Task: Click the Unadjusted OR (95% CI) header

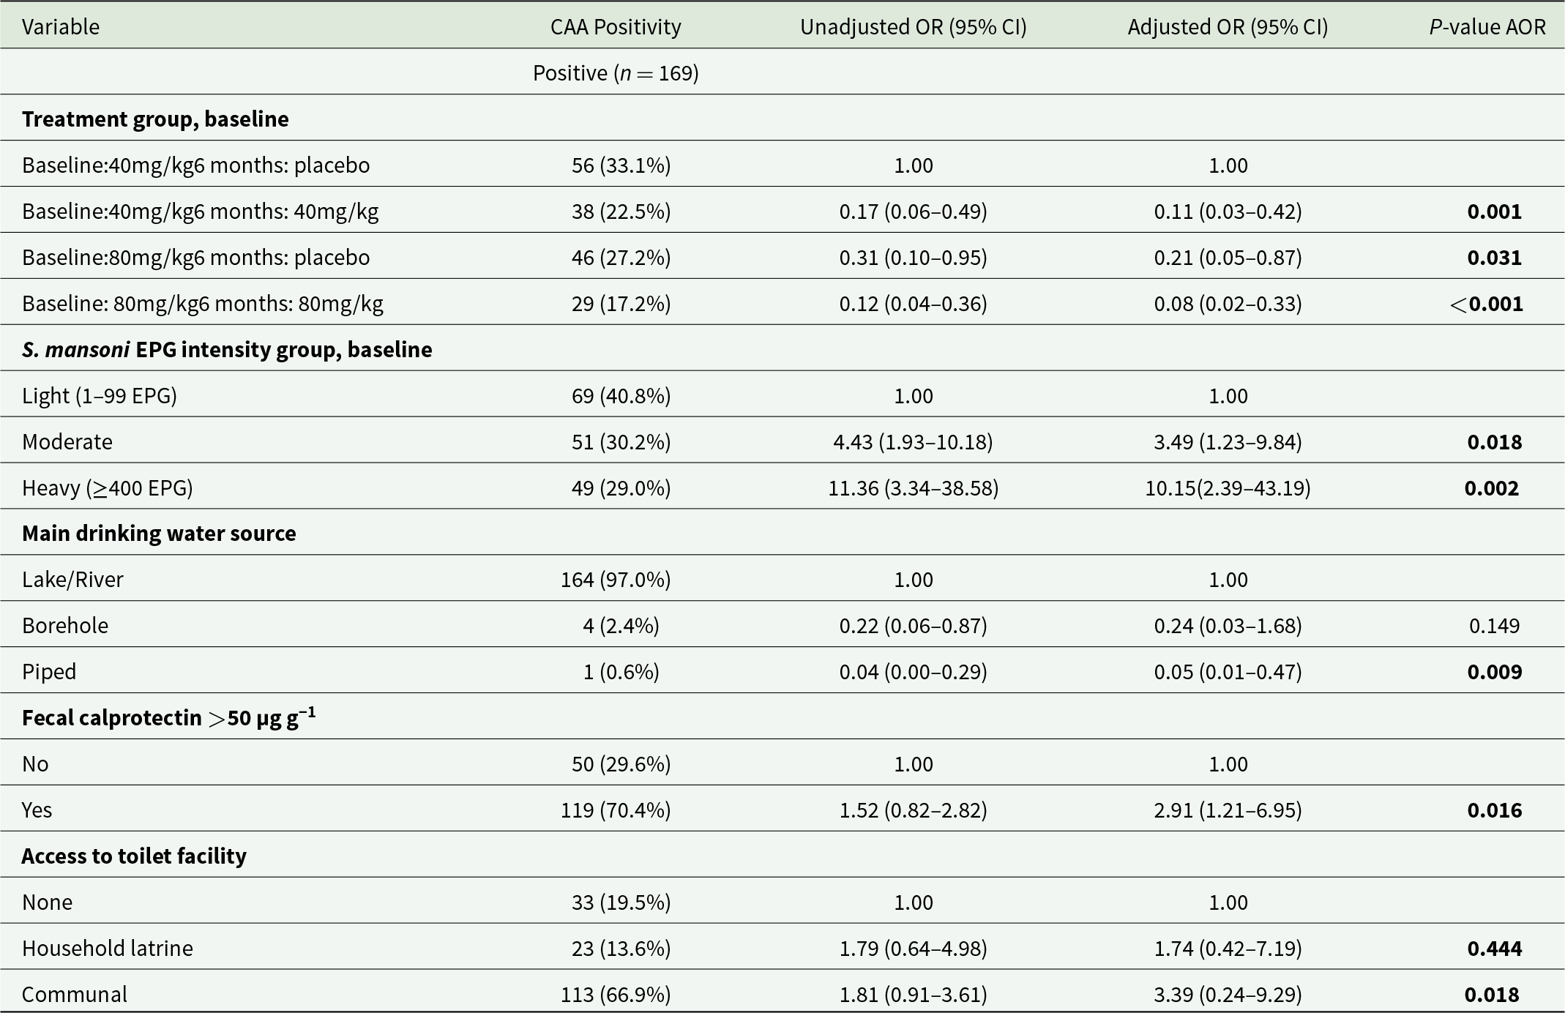Action: pyautogui.click(x=913, y=27)
